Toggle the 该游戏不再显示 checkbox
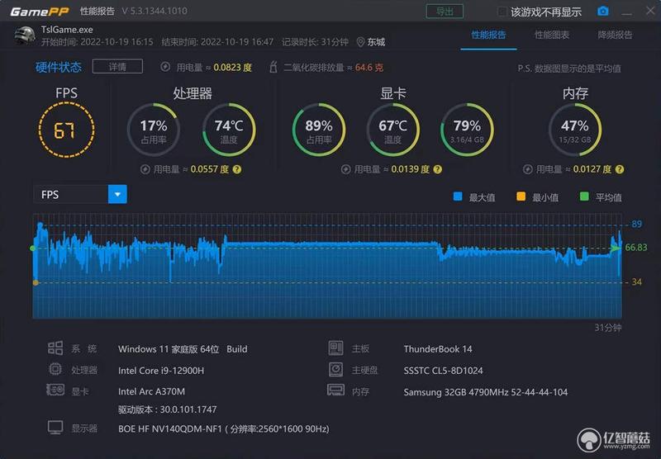 (502, 12)
